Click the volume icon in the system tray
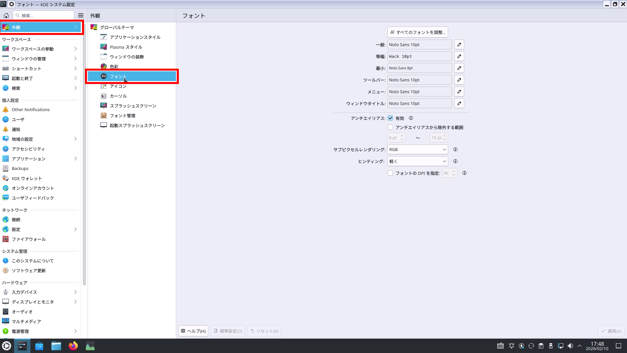The image size is (627, 353). pyautogui.click(x=570, y=346)
